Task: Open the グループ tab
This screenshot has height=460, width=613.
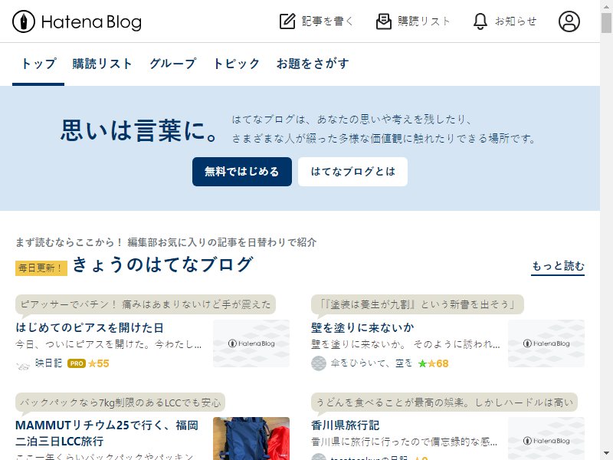Action: [173, 64]
